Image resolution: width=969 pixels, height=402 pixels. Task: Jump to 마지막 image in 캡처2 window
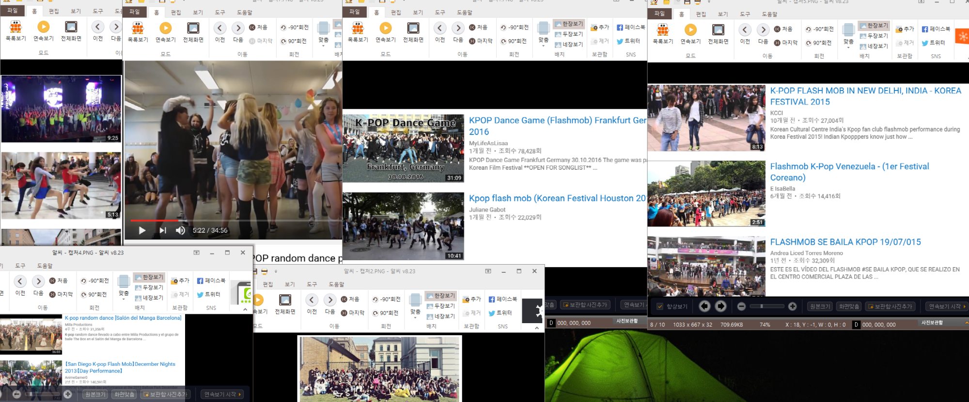pyautogui.click(x=352, y=313)
